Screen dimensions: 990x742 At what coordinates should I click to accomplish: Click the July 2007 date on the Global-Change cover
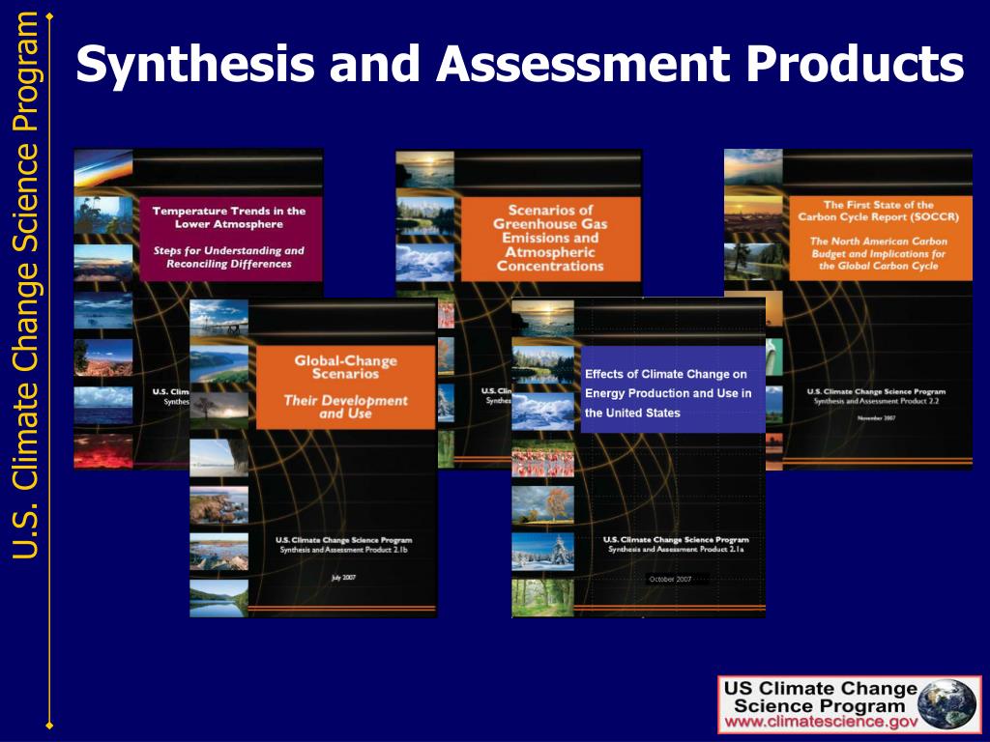[x=343, y=578]
